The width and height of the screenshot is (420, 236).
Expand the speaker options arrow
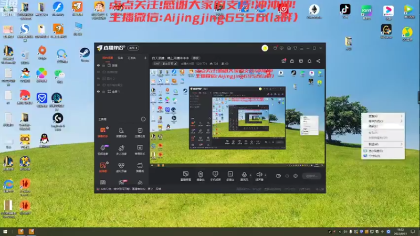(x=266, y=175)
